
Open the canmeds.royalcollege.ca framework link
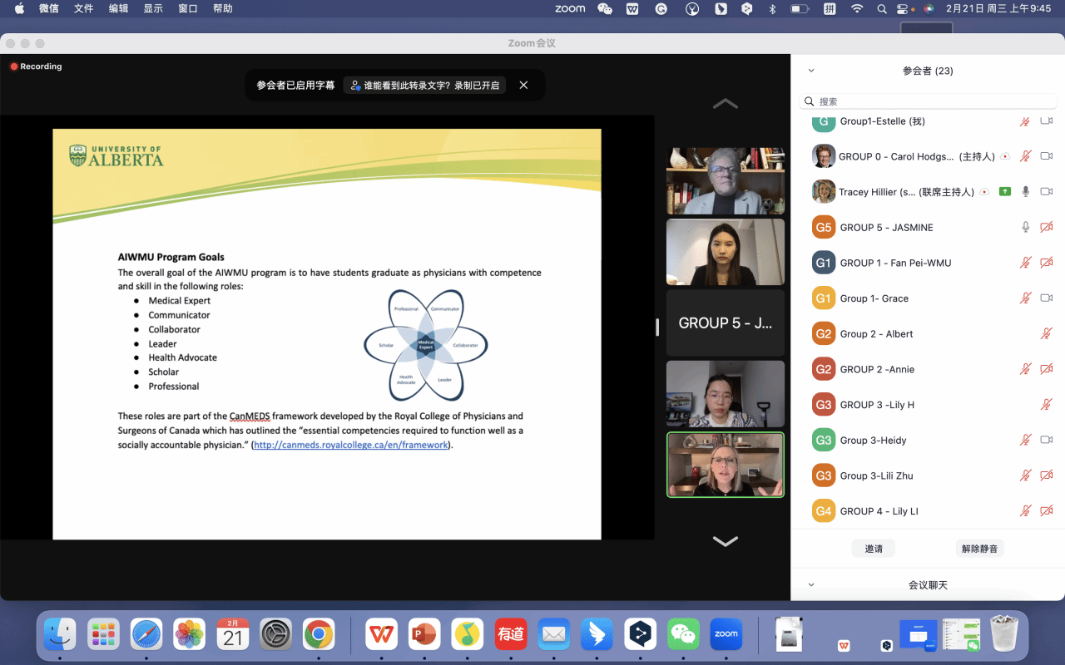tap(350, 446)
